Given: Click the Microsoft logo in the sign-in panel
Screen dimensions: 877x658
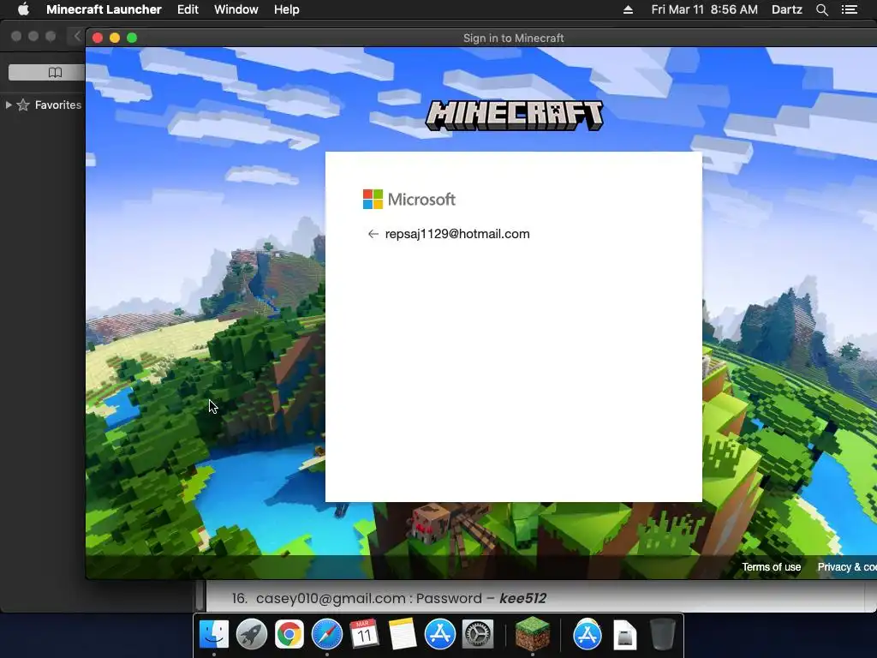Looking at the screenshot, I should click(409, 199).
